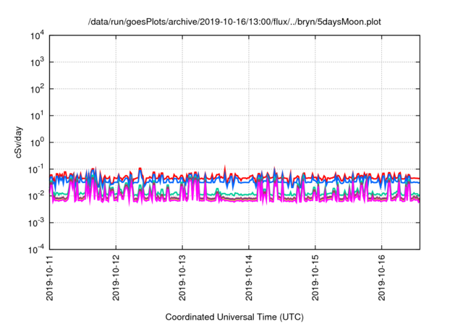
Task: Select the 10^-1 y-axis tick label
Action: point(36,169)
